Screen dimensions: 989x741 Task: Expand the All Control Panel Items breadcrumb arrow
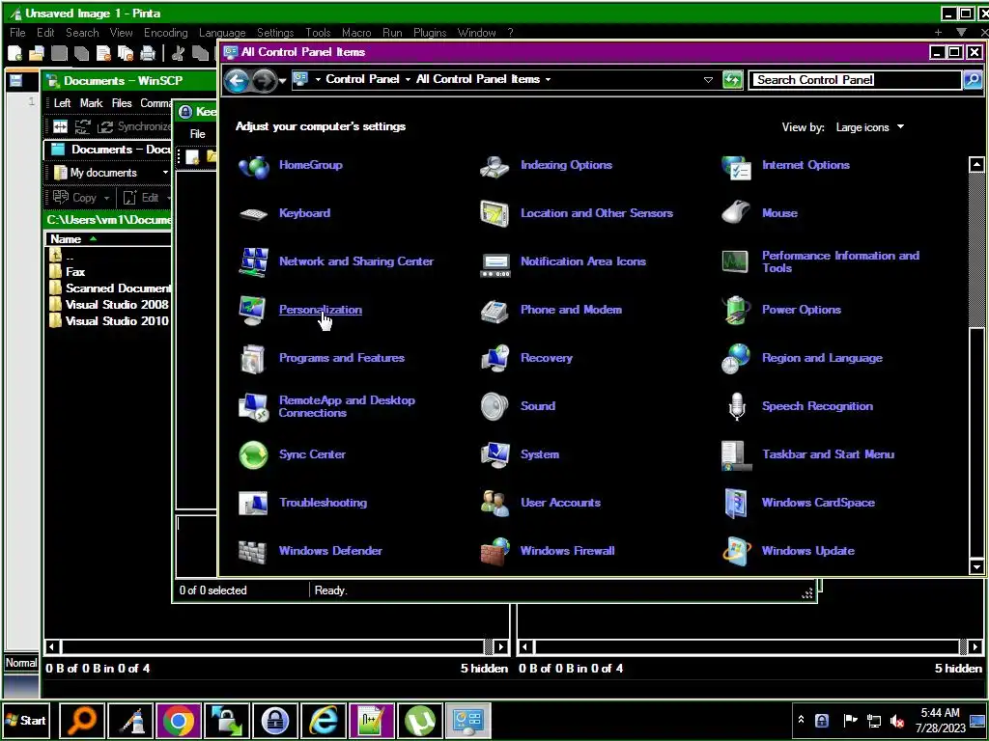[x=548, y=79]
